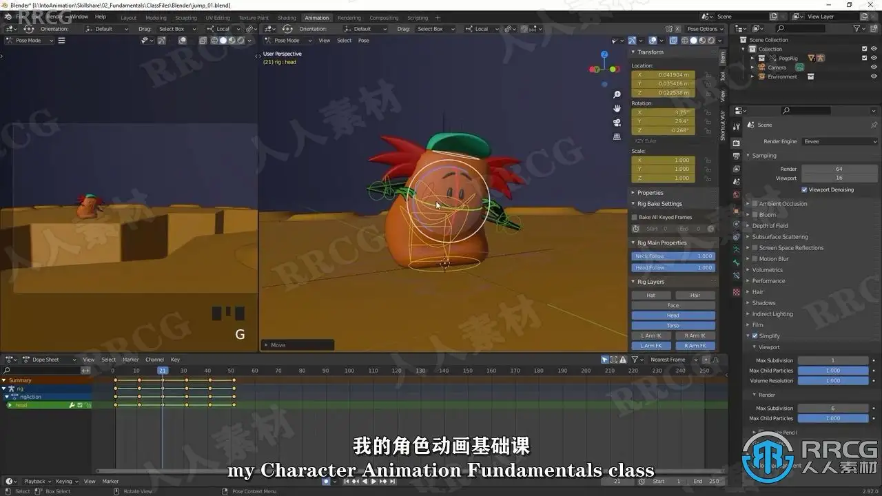
Task: Open the Render Engine dropdown
Action: click(839, 141)
